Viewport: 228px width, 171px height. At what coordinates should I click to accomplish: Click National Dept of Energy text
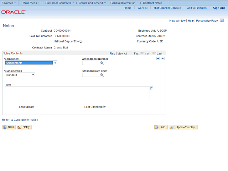68,41
